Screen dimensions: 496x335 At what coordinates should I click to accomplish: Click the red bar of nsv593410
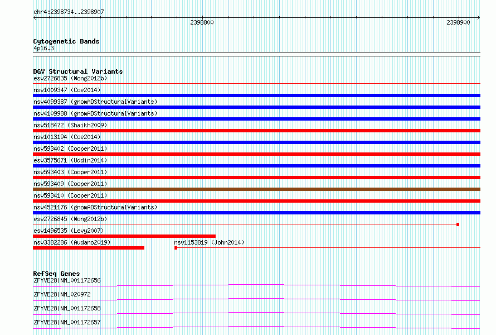point(256,201)
